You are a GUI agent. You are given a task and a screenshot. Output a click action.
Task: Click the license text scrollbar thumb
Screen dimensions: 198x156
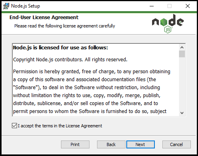(182, 54)
